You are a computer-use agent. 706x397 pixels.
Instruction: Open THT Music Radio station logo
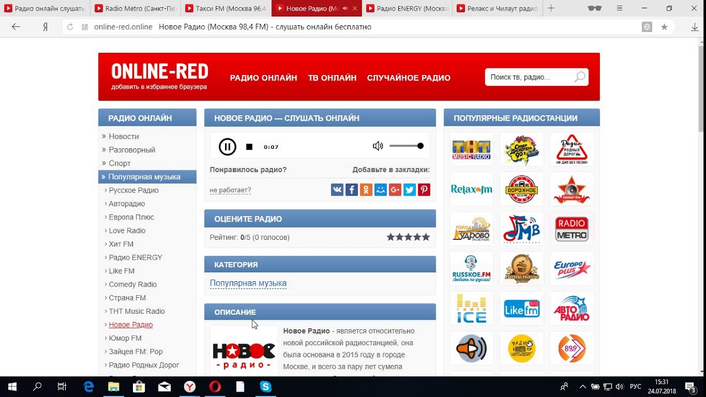point(472,149)
